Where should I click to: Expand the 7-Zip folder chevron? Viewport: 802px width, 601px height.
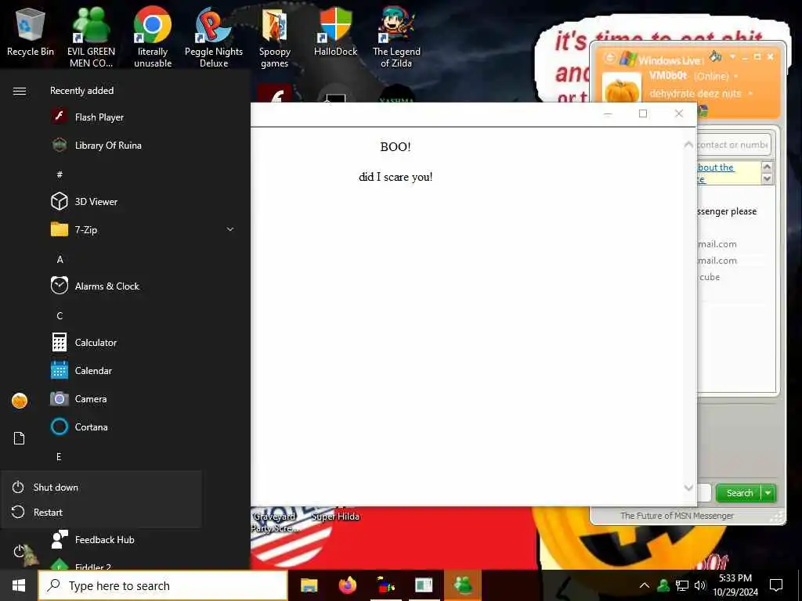230,229
